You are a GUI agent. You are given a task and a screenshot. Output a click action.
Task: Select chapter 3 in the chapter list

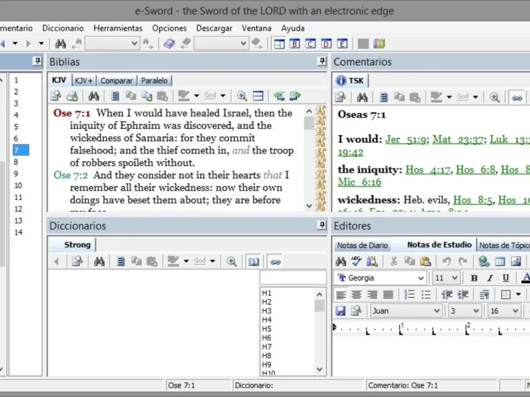pos(16,103)
